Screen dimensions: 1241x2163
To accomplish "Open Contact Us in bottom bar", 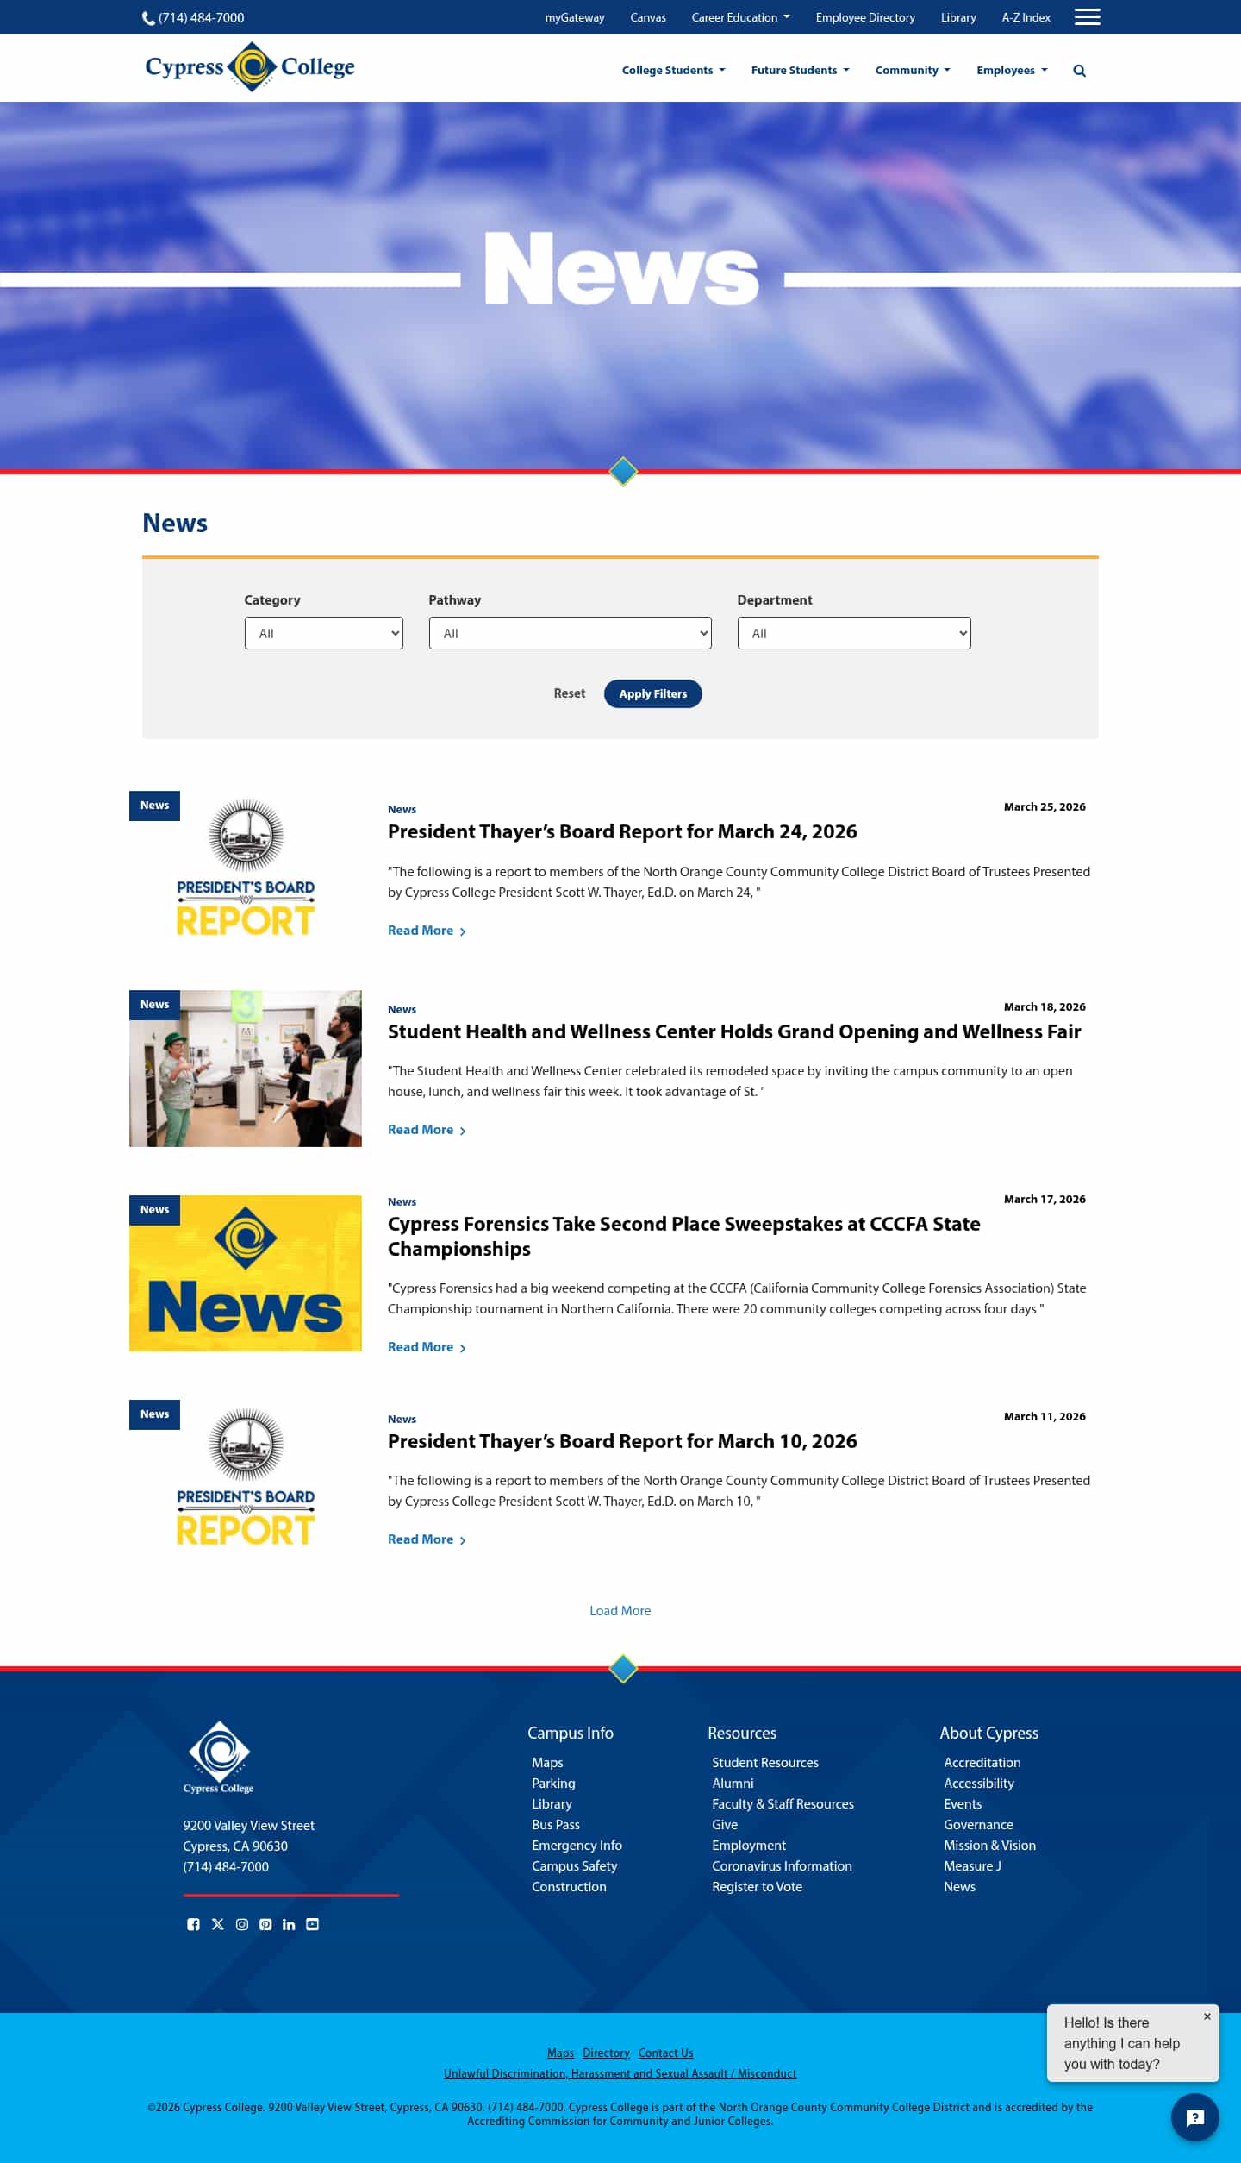I will click(665, 2053).
